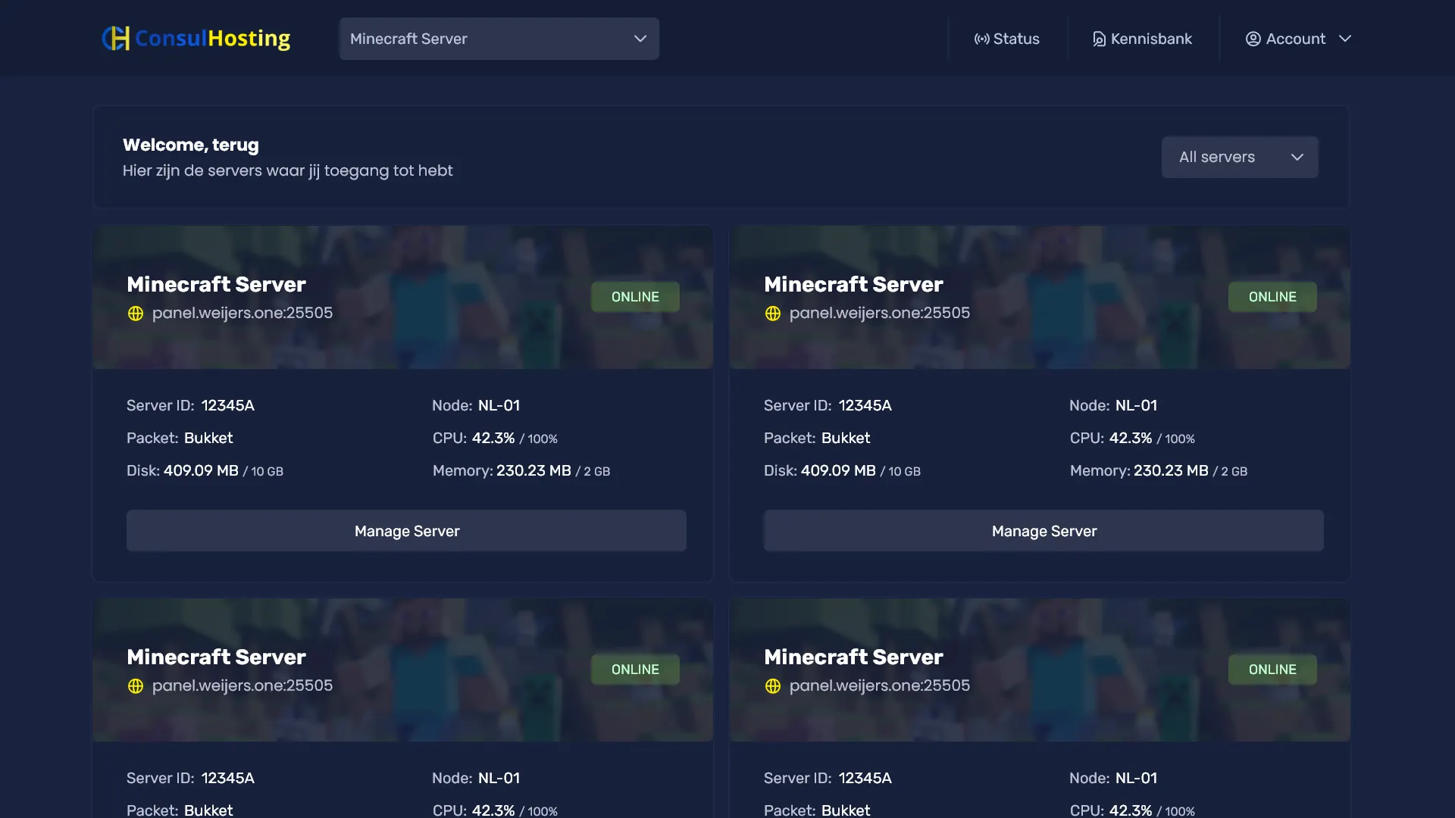Click panel.weijers.one:25505 address on top-left card
Screen dimensions: 1455x818
242,313
